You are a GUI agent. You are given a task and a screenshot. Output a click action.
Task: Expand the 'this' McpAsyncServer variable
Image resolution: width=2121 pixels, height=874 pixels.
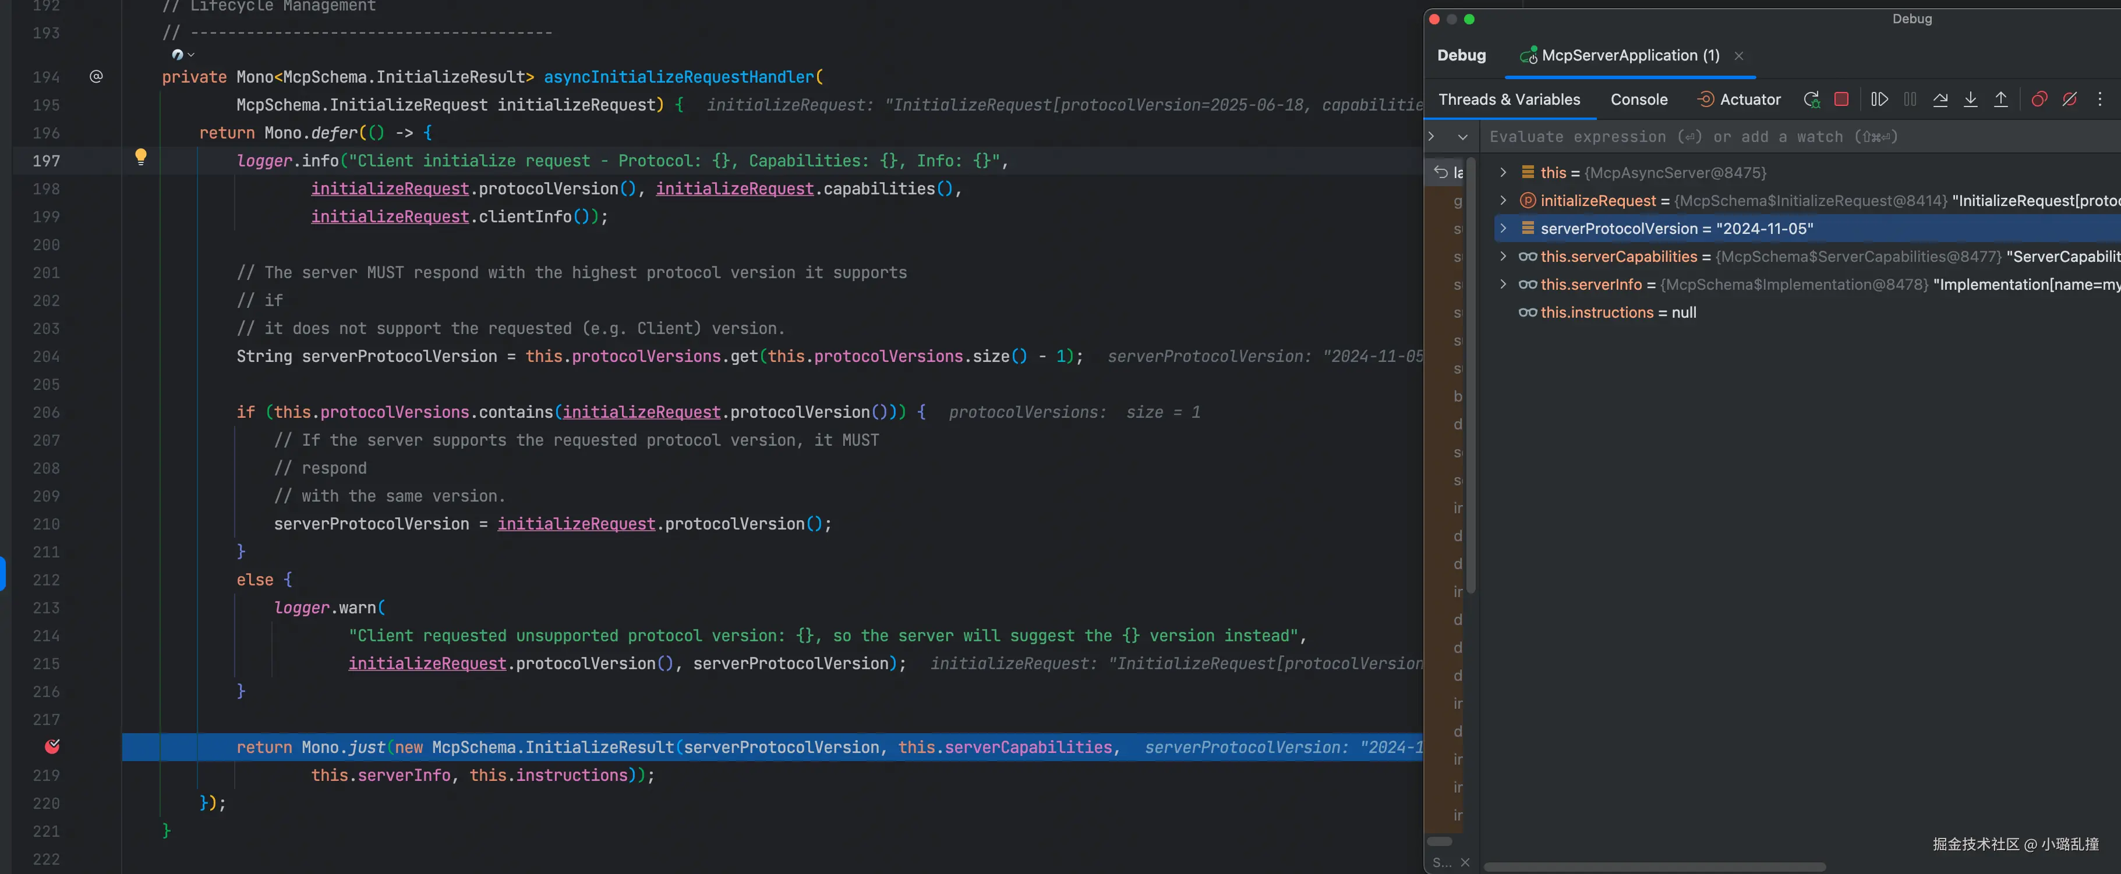tap(1504, 172)
